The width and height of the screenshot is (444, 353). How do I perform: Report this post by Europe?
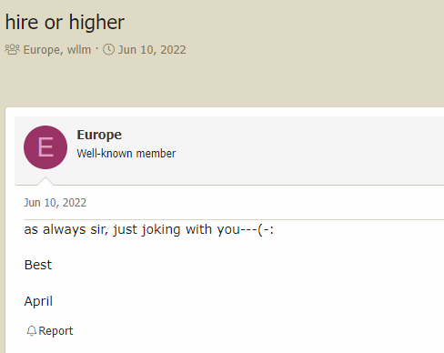point(50,331)
